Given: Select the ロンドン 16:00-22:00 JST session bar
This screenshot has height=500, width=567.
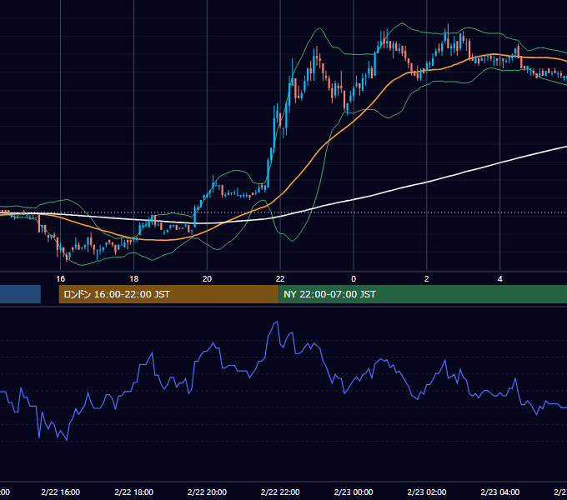Looking at the screenshot, I should (169, 294).
